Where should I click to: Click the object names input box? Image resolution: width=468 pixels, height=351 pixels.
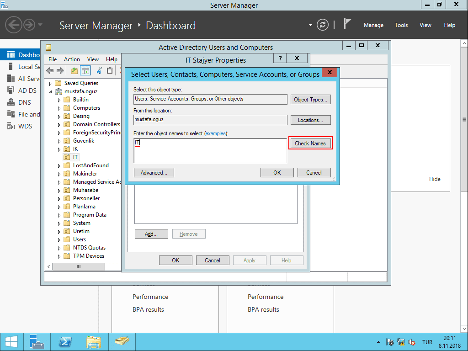click(210, 150)
